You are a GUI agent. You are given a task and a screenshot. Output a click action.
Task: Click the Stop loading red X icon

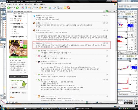pyautogui.click(x=23, y=8)
